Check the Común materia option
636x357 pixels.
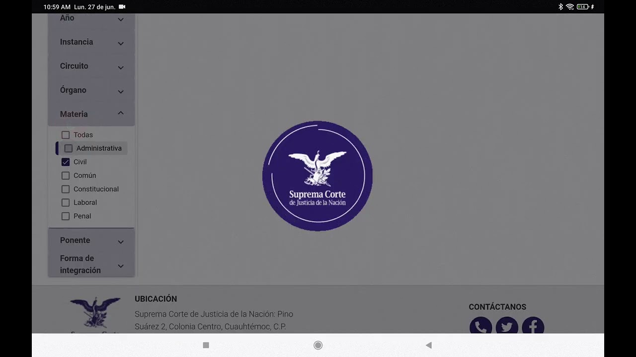point(66,176)
